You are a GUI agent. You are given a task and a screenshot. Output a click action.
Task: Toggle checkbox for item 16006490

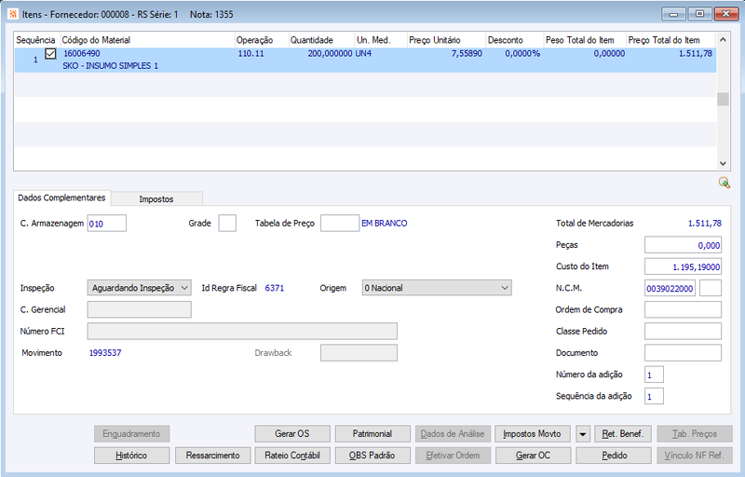pyautogui.click(x=50, y=54)
